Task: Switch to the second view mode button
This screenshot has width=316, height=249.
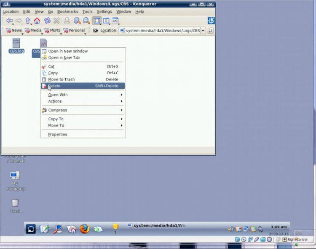Action: pos(106,21)
